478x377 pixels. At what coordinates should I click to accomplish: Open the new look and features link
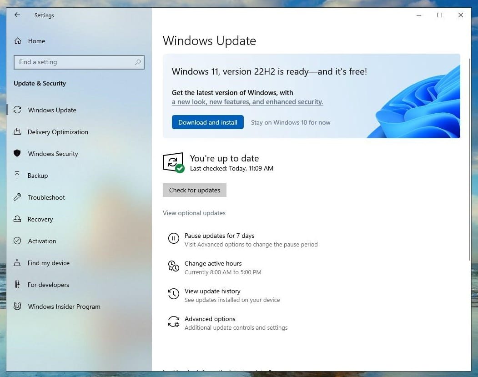(x=247, y=102)
